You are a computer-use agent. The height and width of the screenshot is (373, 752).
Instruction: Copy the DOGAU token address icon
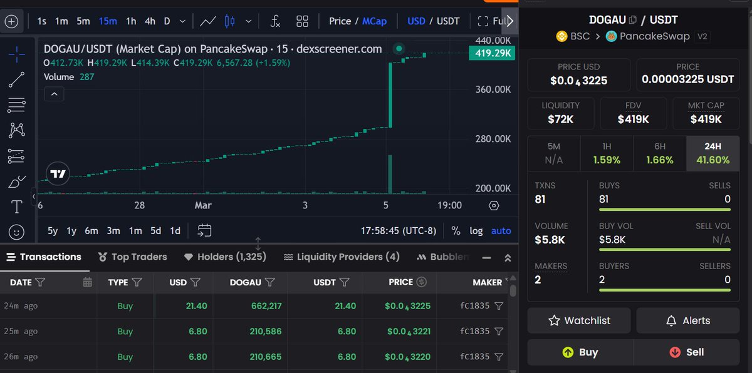(x=632, y=20)
